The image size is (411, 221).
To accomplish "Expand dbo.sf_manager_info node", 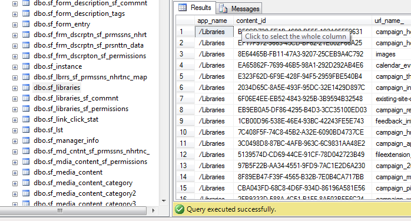I will click(15, 141).
